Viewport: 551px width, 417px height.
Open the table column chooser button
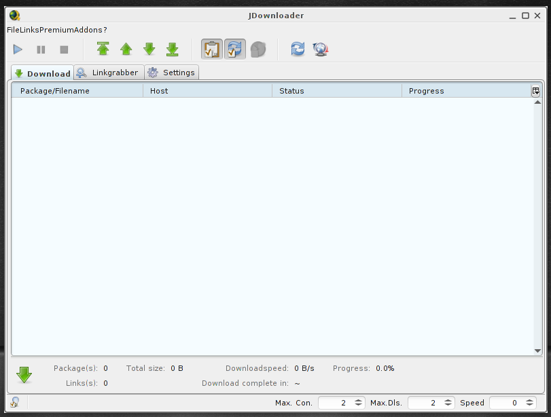point(535,91)
